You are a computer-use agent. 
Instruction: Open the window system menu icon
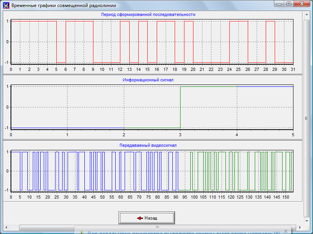pyautogui.click(x=6, y=6)
